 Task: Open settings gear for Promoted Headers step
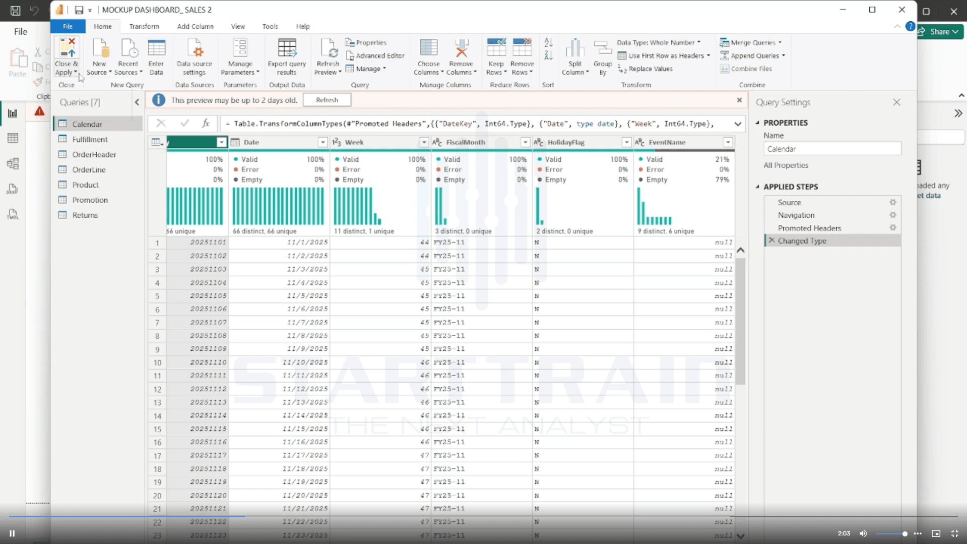coord(893,228)
